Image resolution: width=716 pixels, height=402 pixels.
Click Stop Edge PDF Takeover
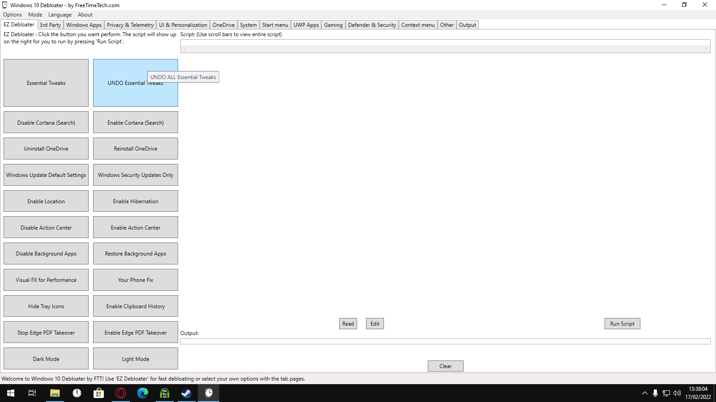click(x=46, y=332)
